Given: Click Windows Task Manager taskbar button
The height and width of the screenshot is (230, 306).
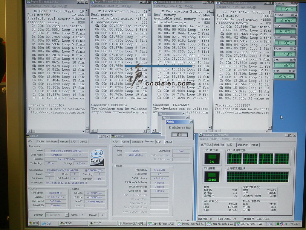Looking at the screenshot, I should [x=132, y=223].
